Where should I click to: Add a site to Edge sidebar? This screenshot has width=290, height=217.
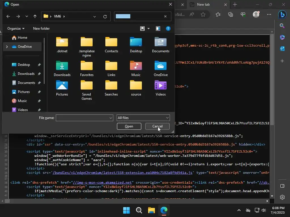point(282,61)
